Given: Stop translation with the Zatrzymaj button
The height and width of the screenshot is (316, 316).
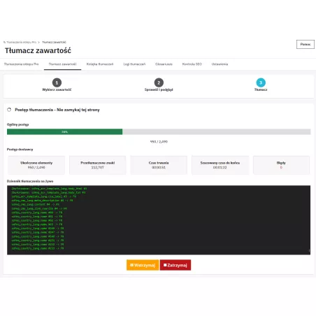Looking at the screenshot, I should point(175,265).
